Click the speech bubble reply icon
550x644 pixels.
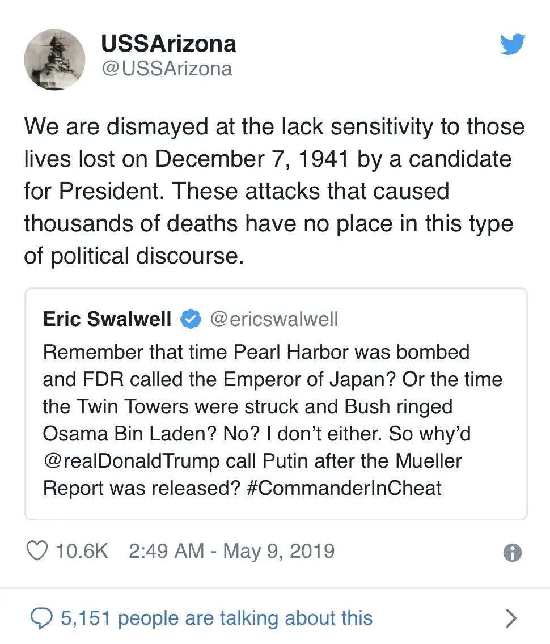click(41, 618)
